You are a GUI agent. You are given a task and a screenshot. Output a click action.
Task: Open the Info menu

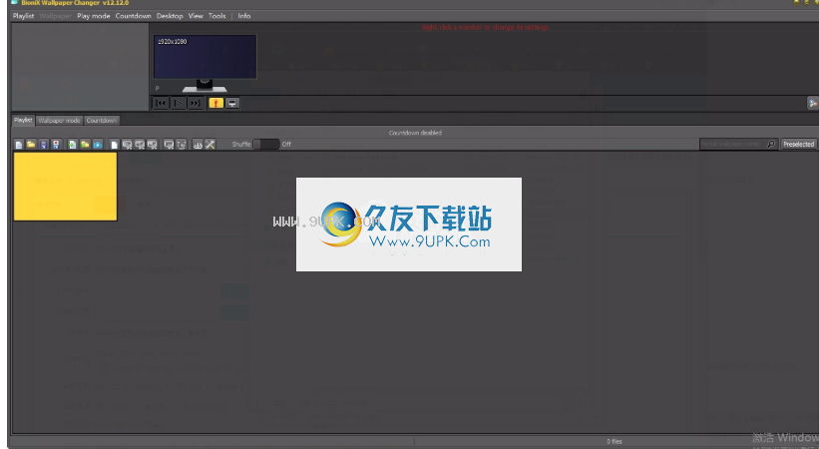(x=244, y=16)
